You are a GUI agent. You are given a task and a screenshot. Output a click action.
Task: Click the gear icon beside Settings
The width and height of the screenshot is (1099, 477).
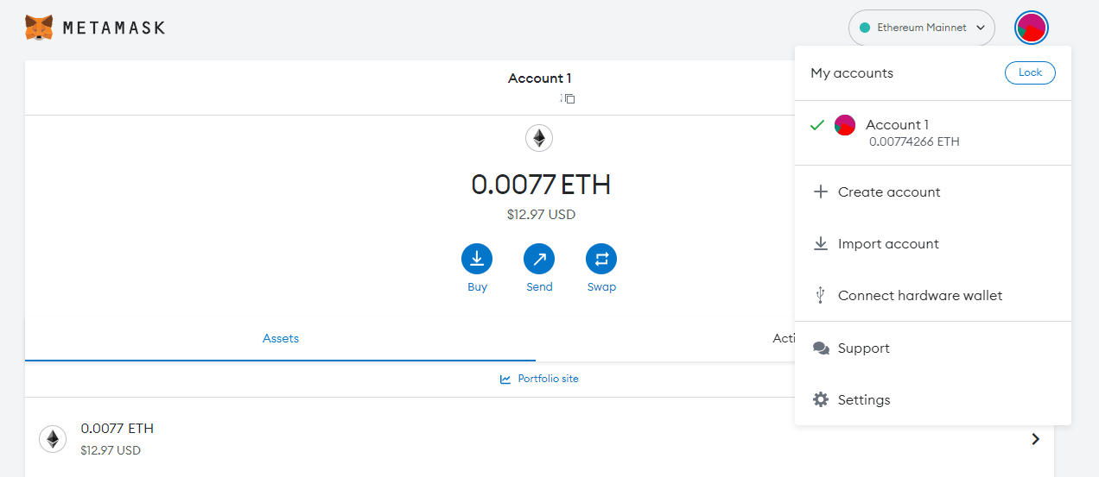coord(821,399)
